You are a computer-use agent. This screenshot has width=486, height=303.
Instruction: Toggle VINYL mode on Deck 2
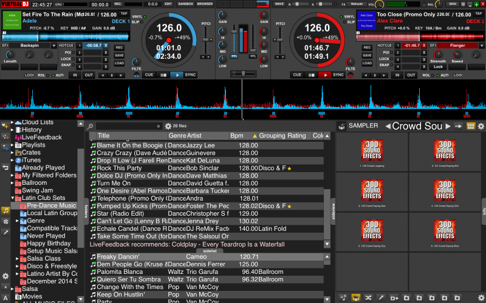click(x=347, y=17)
